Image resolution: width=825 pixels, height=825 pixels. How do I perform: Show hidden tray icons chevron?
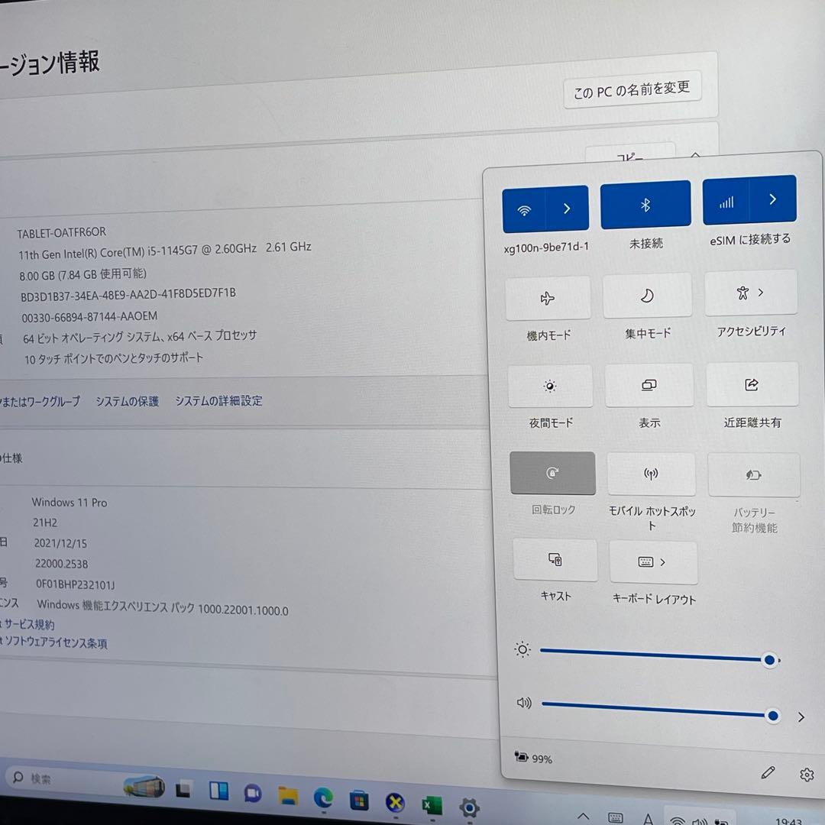[583, 816]
